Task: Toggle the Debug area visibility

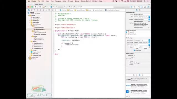Action: tap(145, 7)
